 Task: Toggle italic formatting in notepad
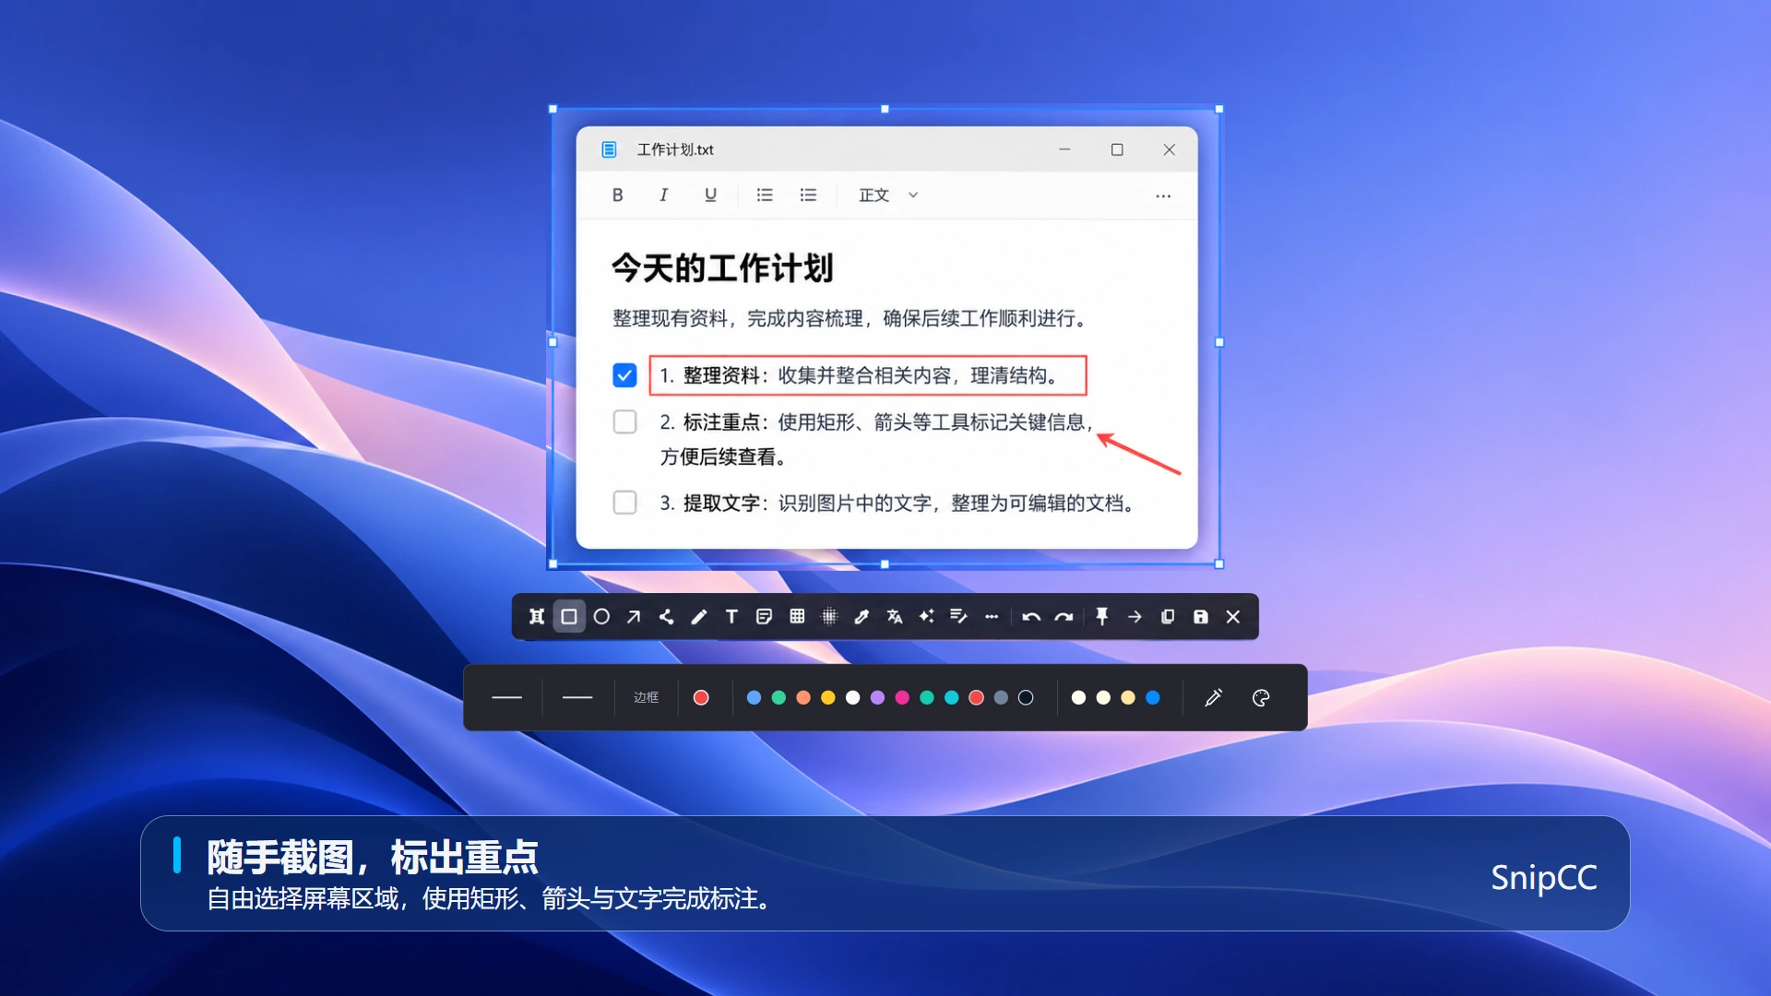663,196
